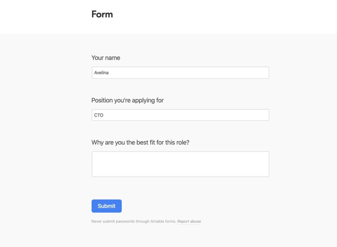
Task: Click the Form heading title
Action: click(x=102, y=14)
